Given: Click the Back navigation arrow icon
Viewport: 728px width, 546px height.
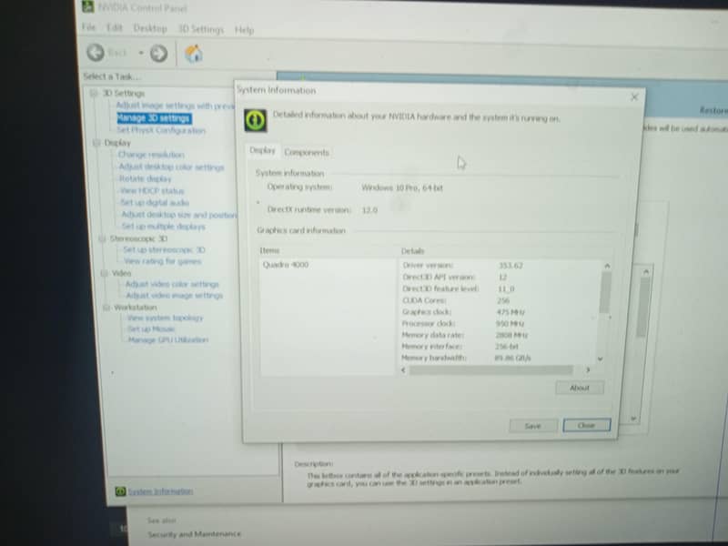Looking at the screenshot, I should (97, 53).
